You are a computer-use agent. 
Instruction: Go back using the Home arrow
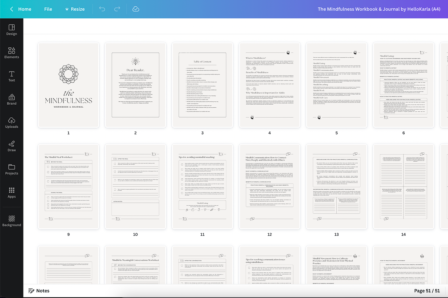pyautogui.click(x=12, y=9)
